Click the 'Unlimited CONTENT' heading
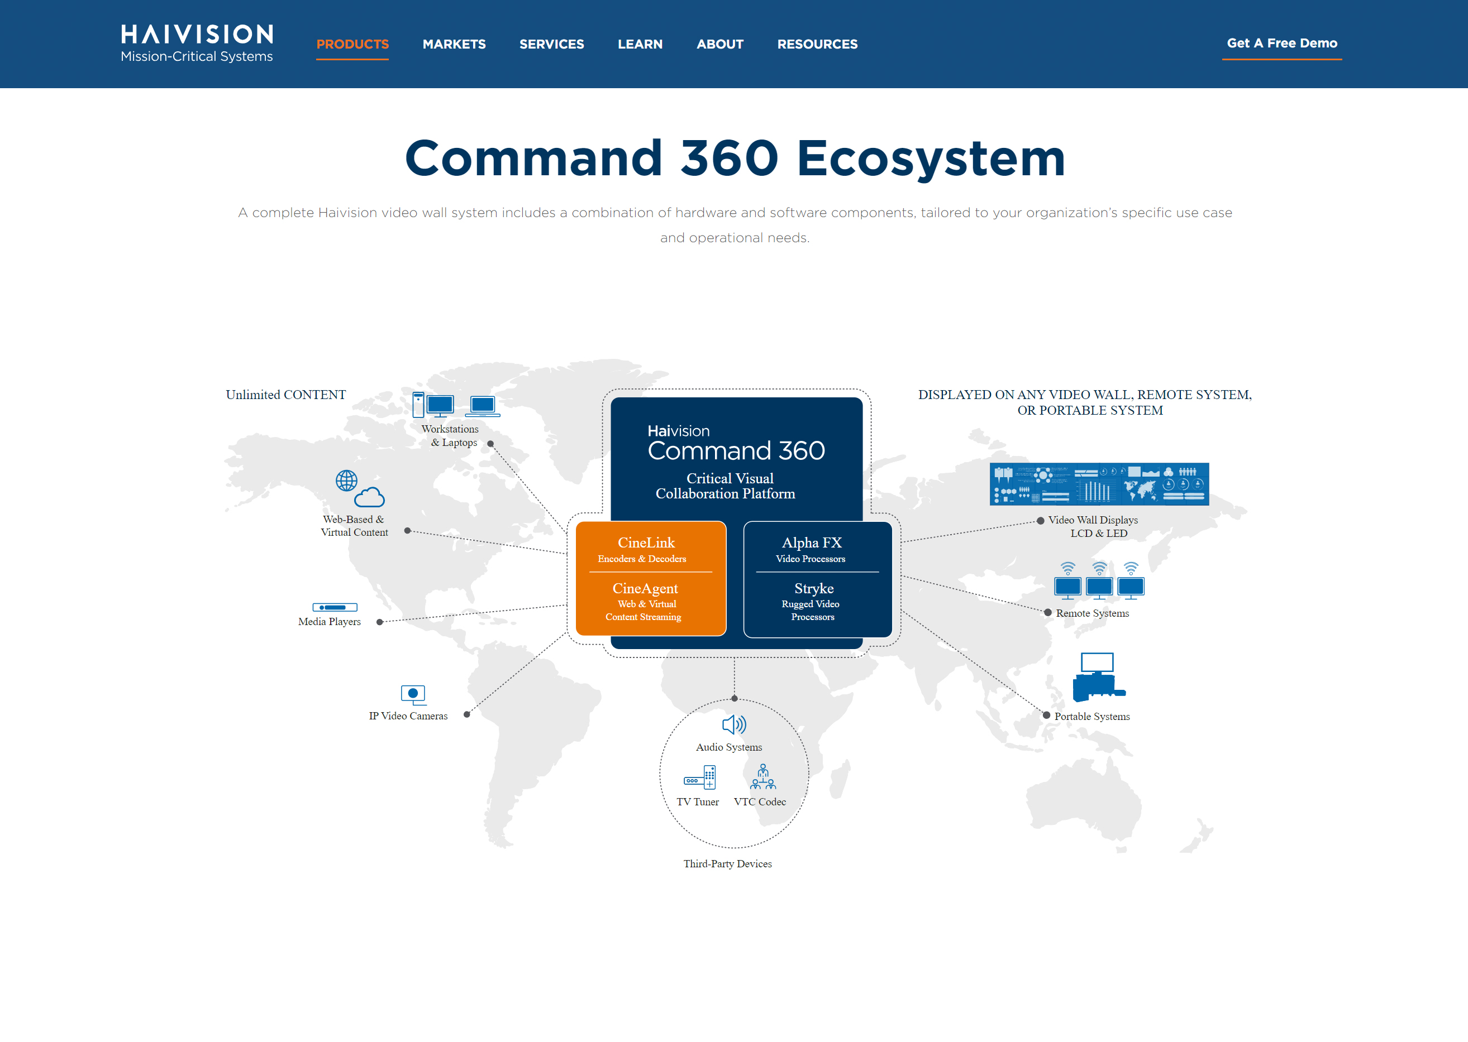The height and width of the screenshot is (1042, 1468). click(286, 395)
